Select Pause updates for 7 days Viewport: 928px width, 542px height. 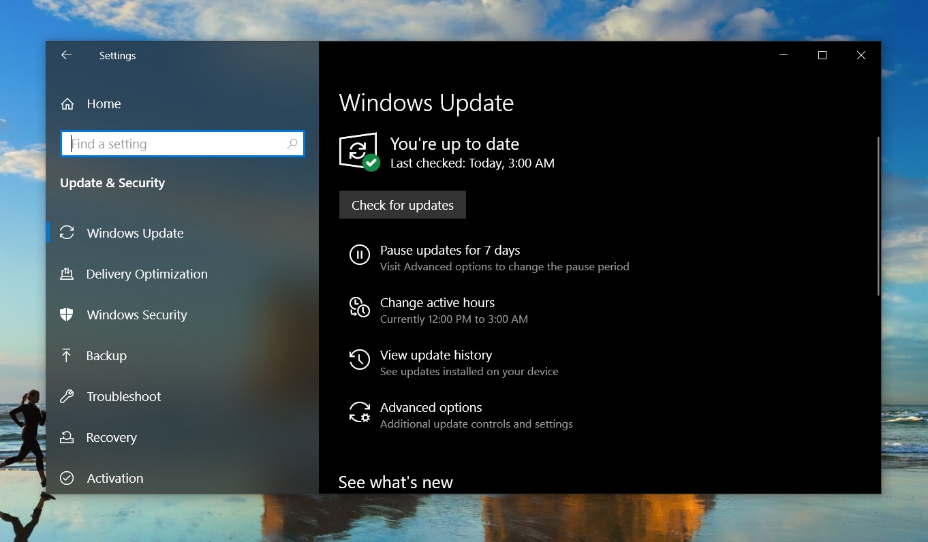[x=450, y=251]
